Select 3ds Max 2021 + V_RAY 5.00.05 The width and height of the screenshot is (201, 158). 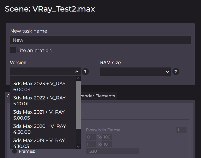(43, 115)
